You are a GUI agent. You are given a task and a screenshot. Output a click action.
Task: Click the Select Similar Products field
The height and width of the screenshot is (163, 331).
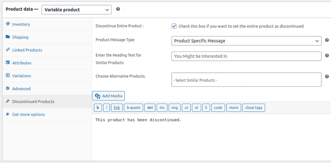click(246, 80)
